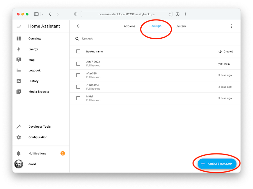Show Safari downloads
The image size is (253, 189).
coord(177,14)
